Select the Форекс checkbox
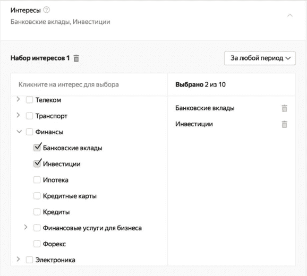Viewport: 307px width, 276px height. point(37,244)
